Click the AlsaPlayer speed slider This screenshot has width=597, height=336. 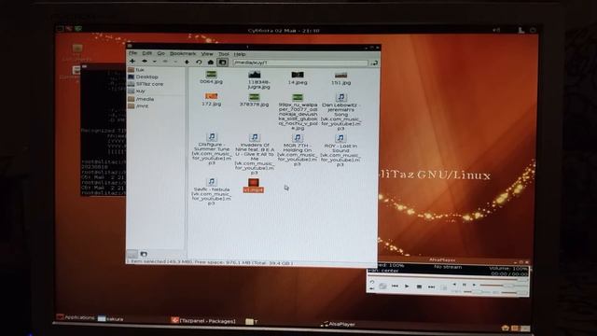coord(503,286)
